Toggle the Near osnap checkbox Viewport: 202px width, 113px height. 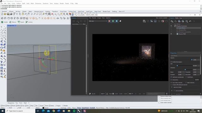[x=6, y=106]
